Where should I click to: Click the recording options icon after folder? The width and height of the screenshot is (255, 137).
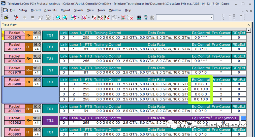point(16,17)
